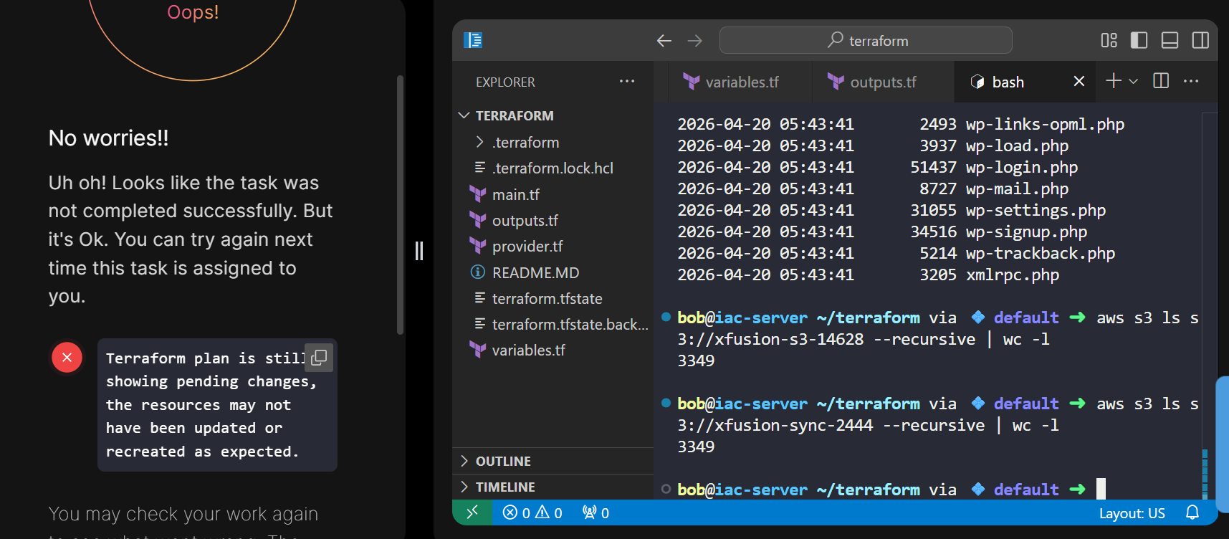Copy the Terraform plan error message
This screenshot has height=539, width=1229.
tap(319, 357)
